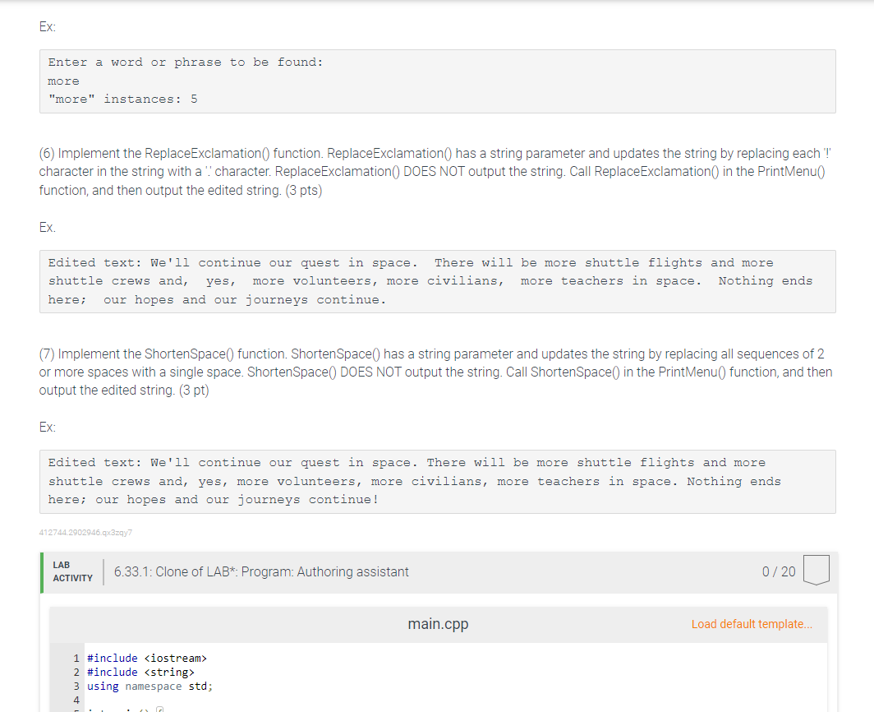Click the LAB ACTIVITY label
Screen dimensions: 874x712
pyautogui.click(x=71, y=571)
